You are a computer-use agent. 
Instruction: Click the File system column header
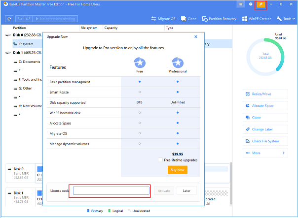click(89, 28)
